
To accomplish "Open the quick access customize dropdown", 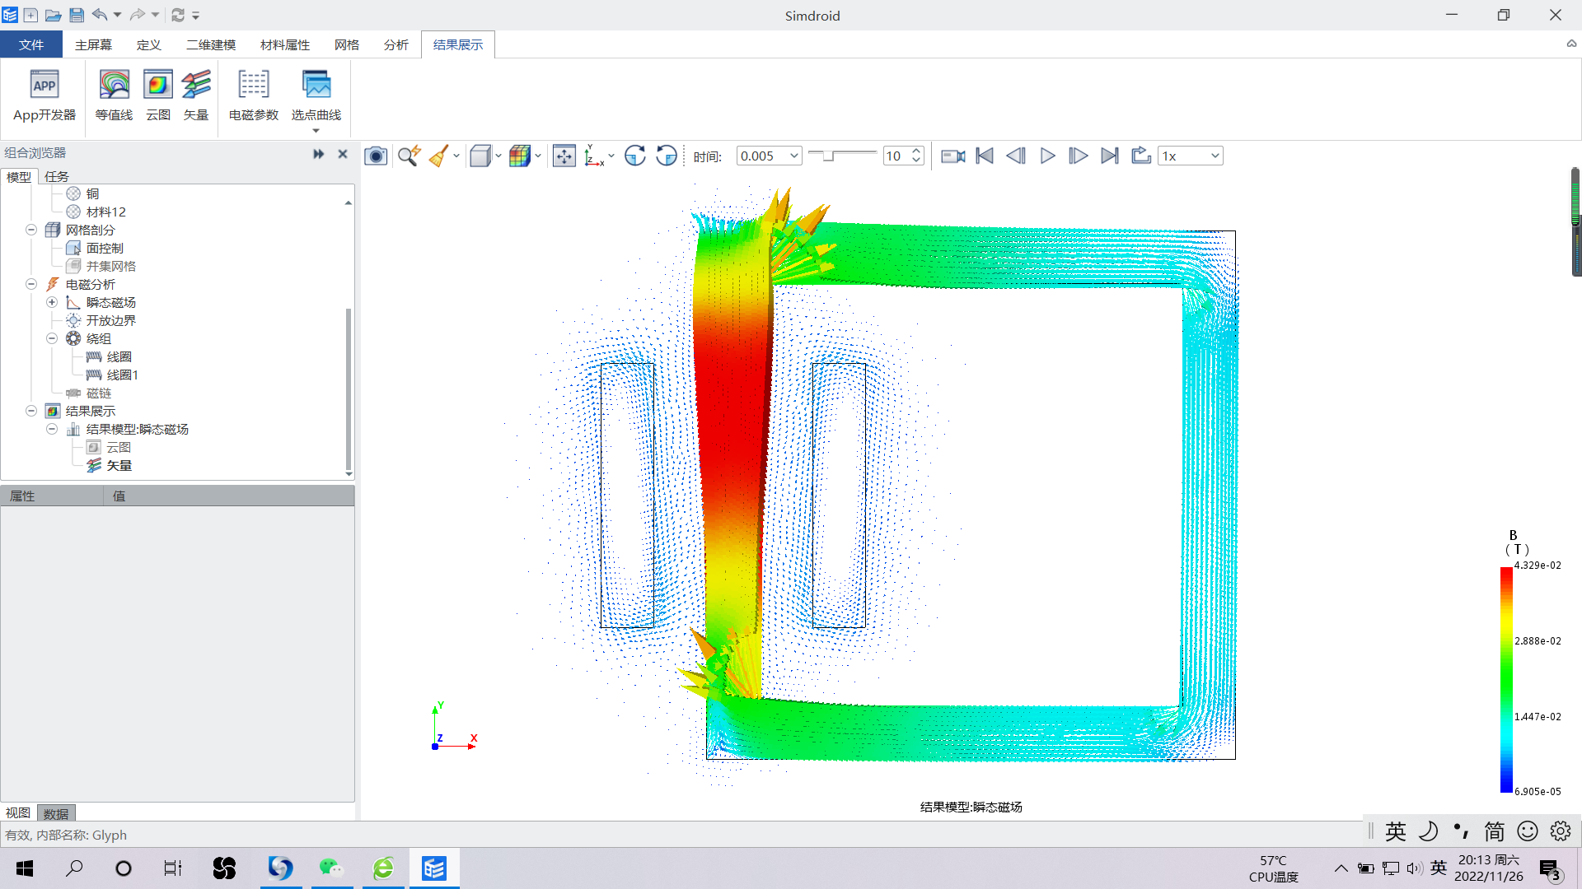I will click(x=196, y=16).
